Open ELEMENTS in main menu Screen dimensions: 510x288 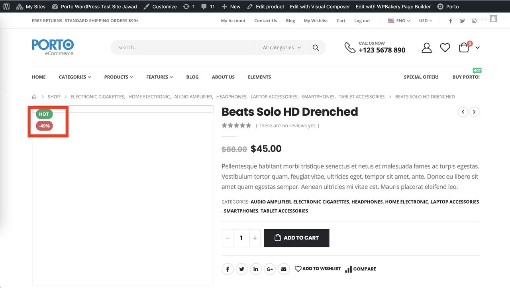(x=259, y=77)
